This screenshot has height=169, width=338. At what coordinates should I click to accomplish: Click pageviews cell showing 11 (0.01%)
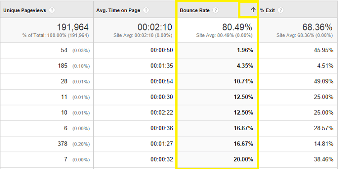(x=47, y=97)
